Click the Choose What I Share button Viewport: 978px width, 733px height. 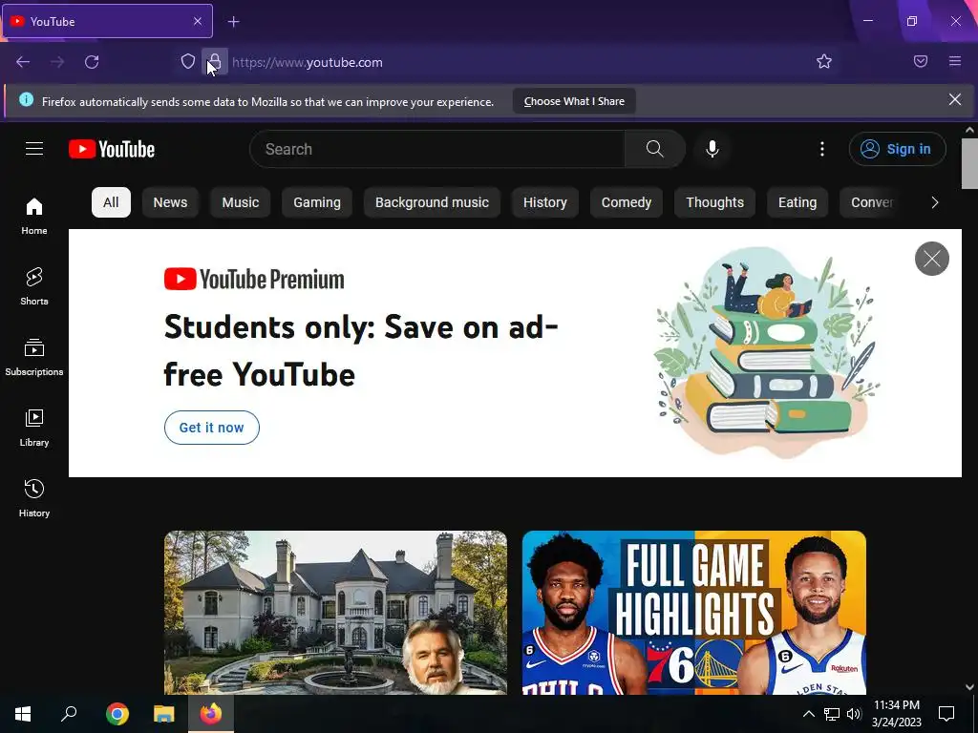click(574, 101)
